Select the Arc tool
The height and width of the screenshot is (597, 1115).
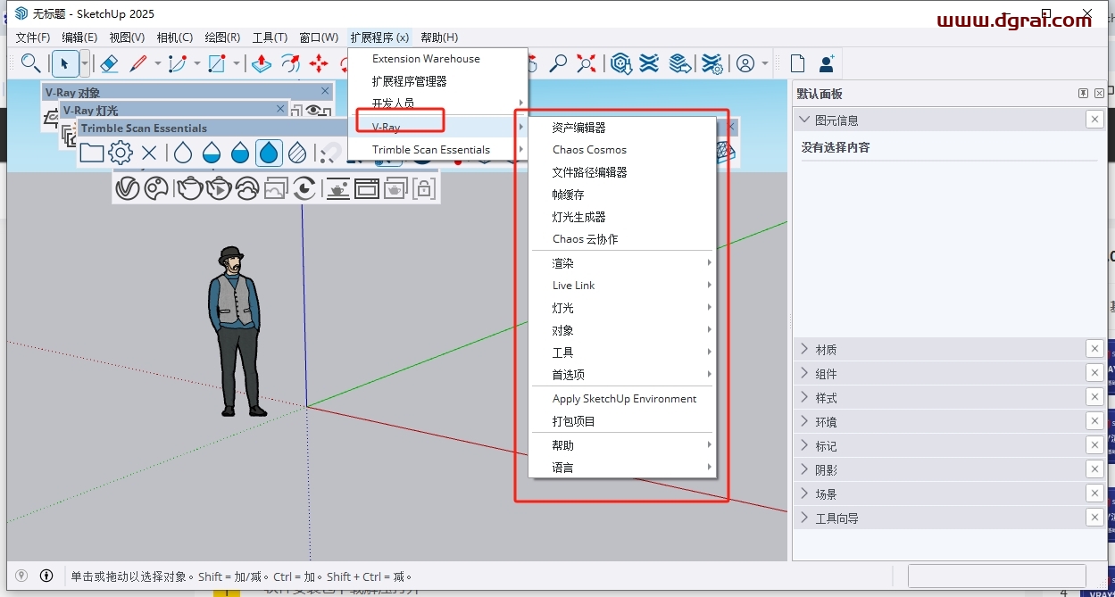click(178, 63)
